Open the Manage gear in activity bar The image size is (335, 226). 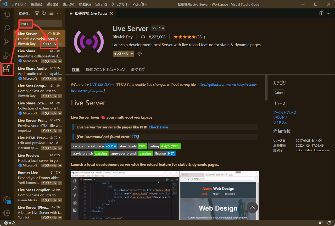(7, 213)
